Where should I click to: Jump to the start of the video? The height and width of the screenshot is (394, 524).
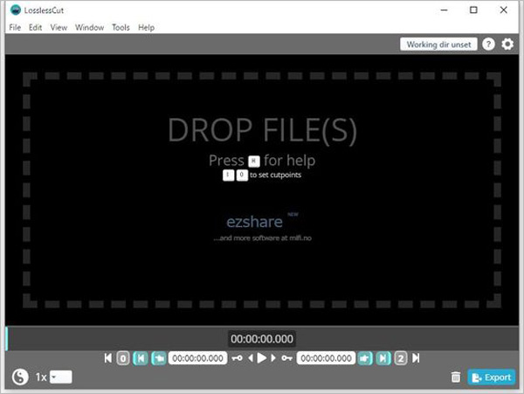point(108,358)
